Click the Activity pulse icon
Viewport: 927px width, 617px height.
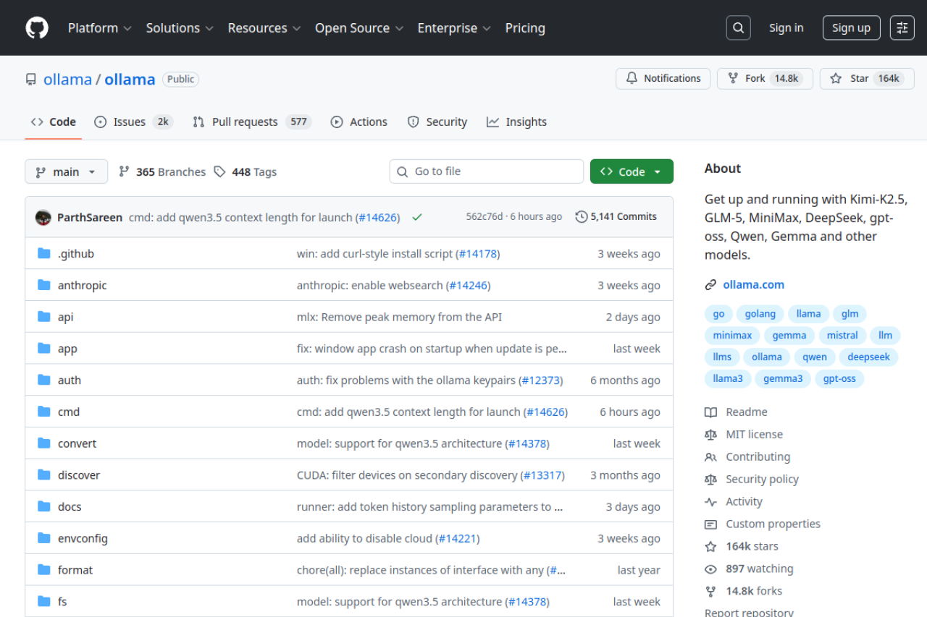pyautogui.click(x=710, y=501)
